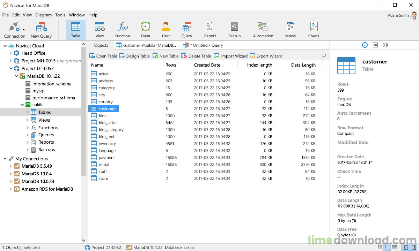Select the performance_schema database
This screenshot has height=251, width=419.
(x=53, y=98)
